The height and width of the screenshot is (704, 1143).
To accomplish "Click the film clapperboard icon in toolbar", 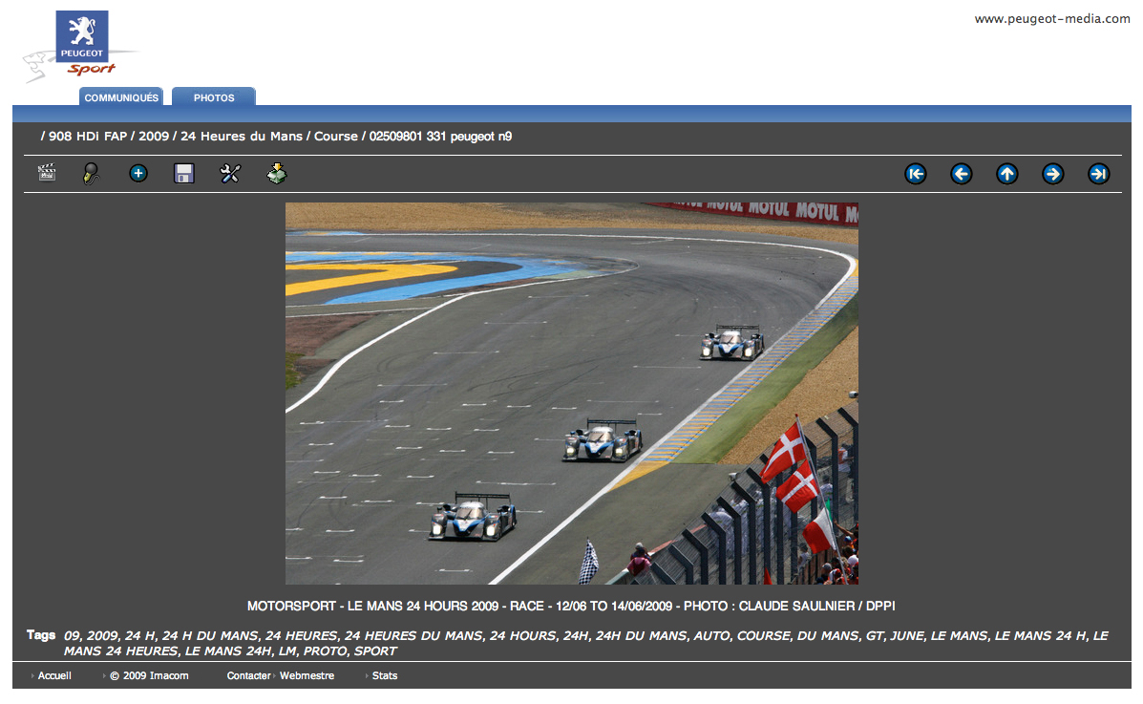I will point(47,173).
